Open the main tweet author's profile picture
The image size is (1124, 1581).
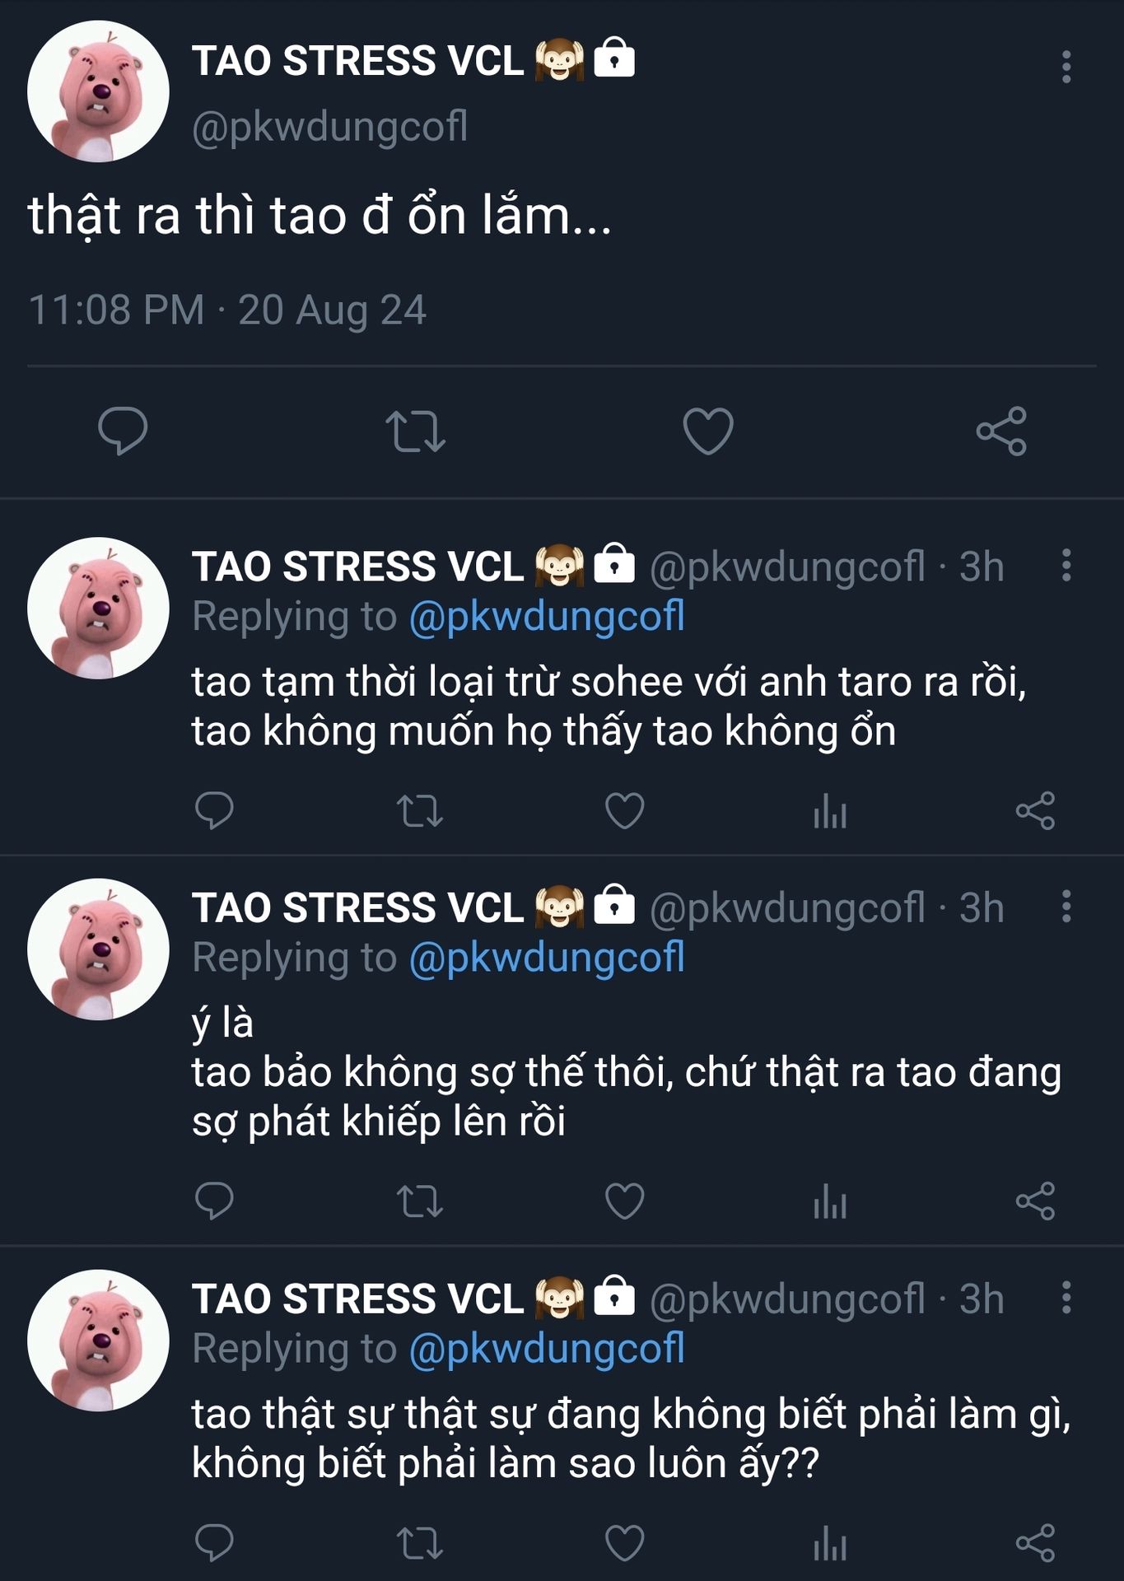point(98,91)
